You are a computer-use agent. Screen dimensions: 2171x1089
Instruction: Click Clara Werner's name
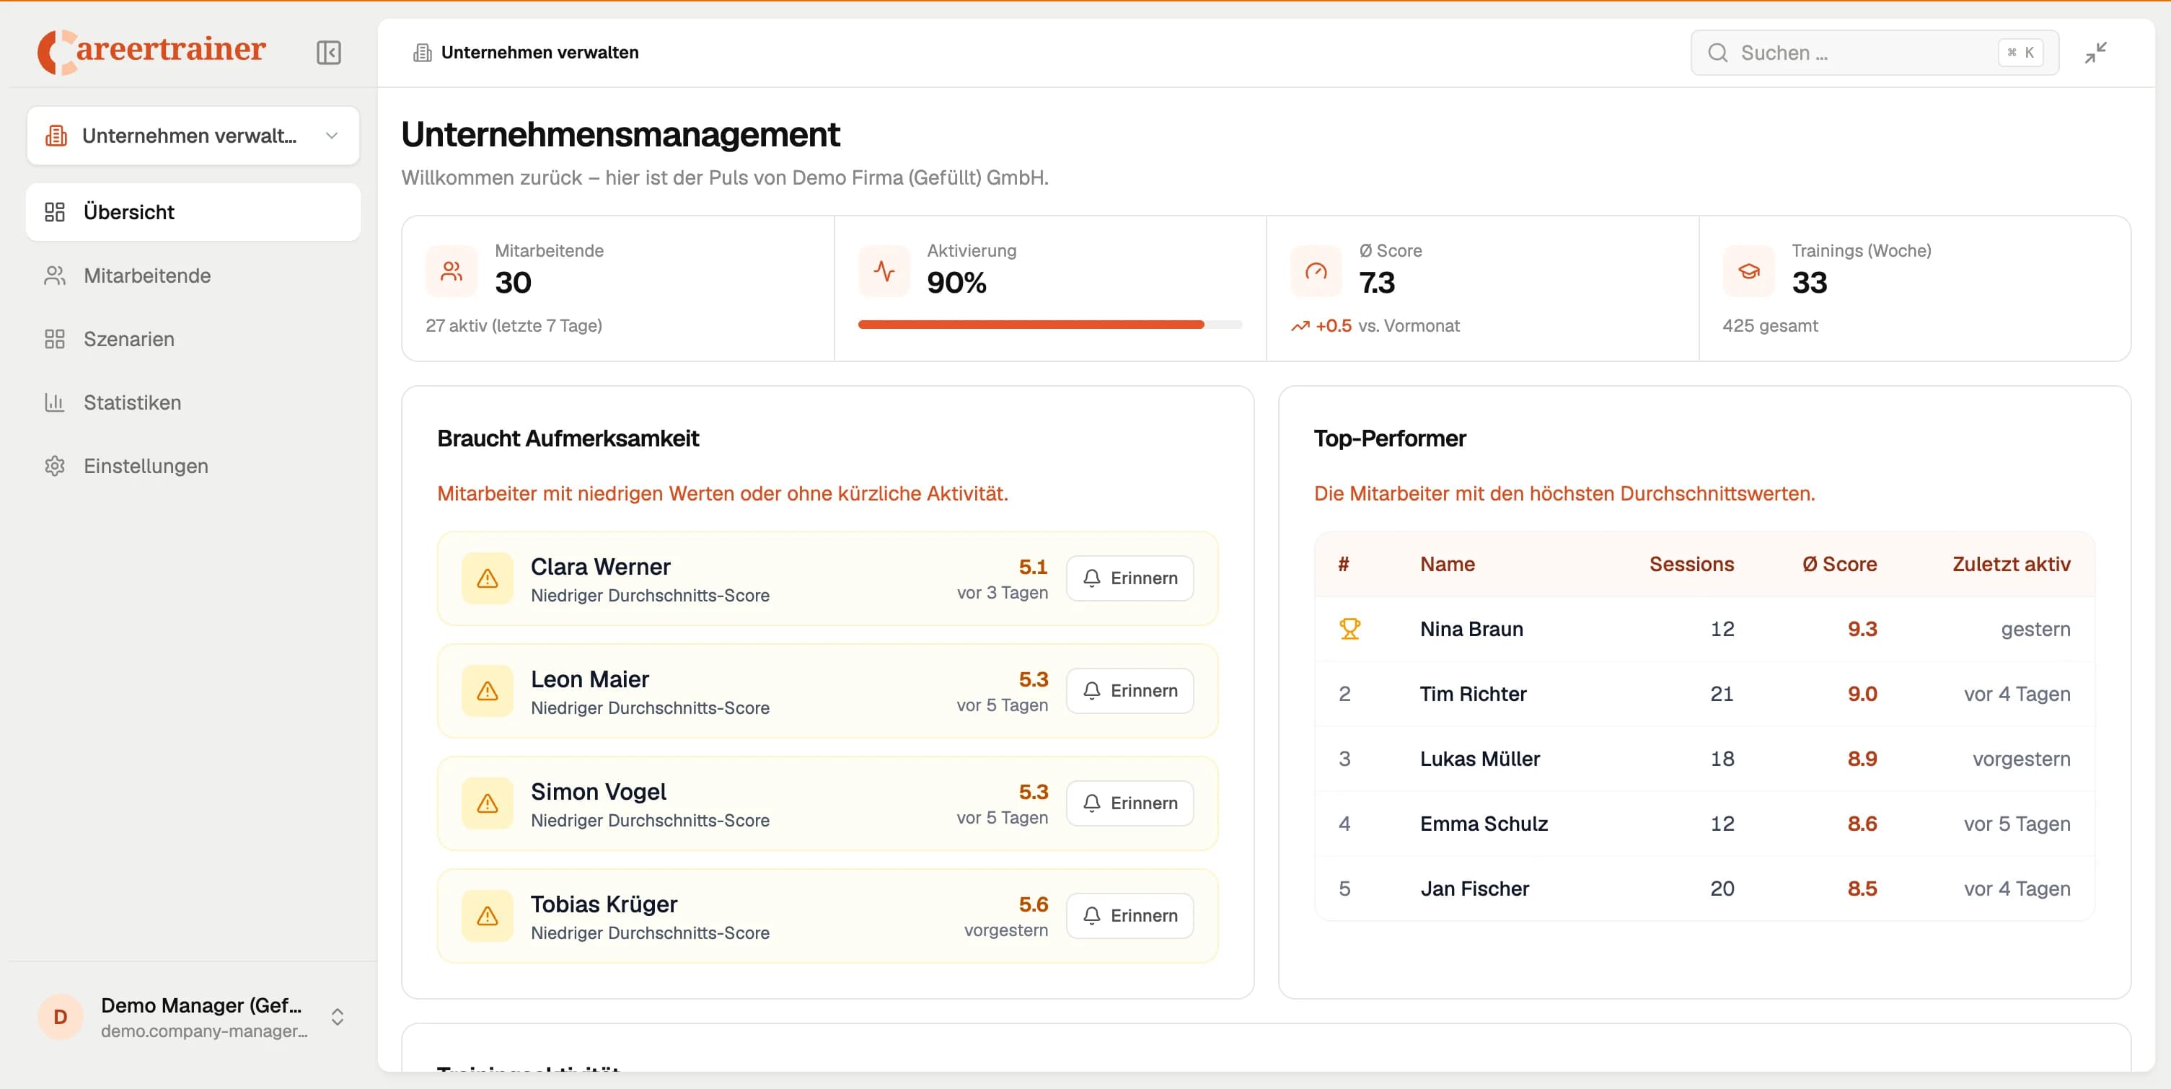(600, 566)
